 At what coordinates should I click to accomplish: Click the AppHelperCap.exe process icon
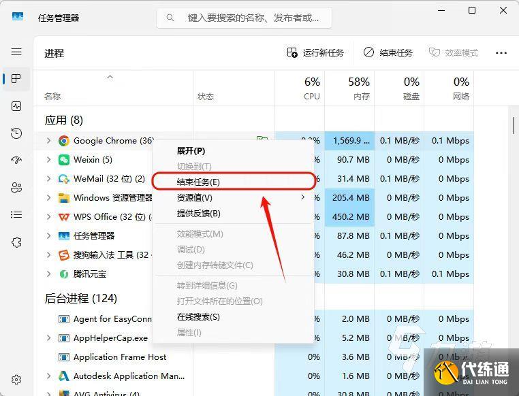(x=64, y=338)
